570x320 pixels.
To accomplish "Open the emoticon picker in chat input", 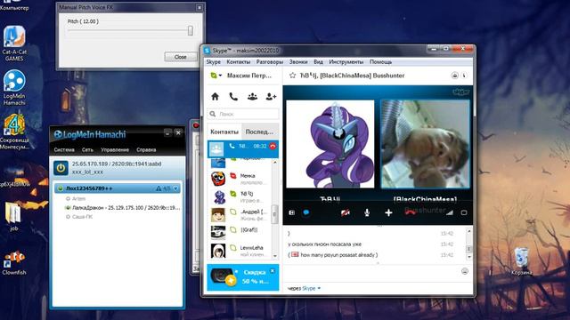I will point(465,271).
